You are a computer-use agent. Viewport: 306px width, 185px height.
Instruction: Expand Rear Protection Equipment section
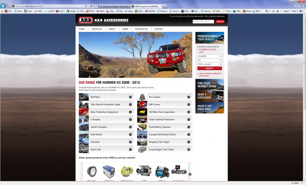[x=130, y=112]
